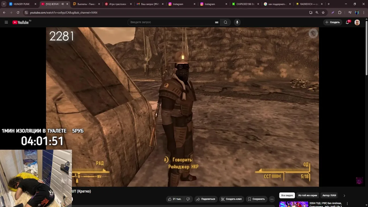Switch to the CHIPSOED196 tab

(x=245, y=4)
